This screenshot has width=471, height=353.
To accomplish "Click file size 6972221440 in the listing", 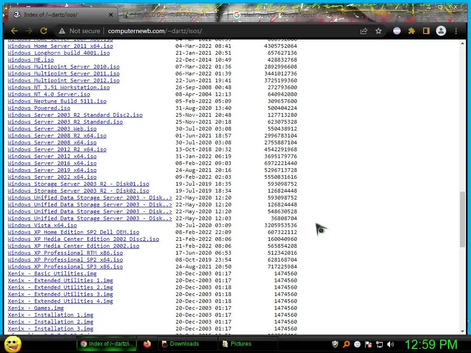I will pyautogui.click(x=281, y=163).
